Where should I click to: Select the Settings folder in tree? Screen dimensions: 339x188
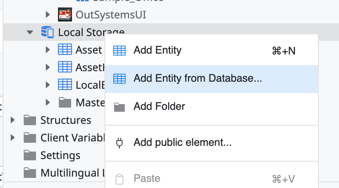(x=52, y=155)
